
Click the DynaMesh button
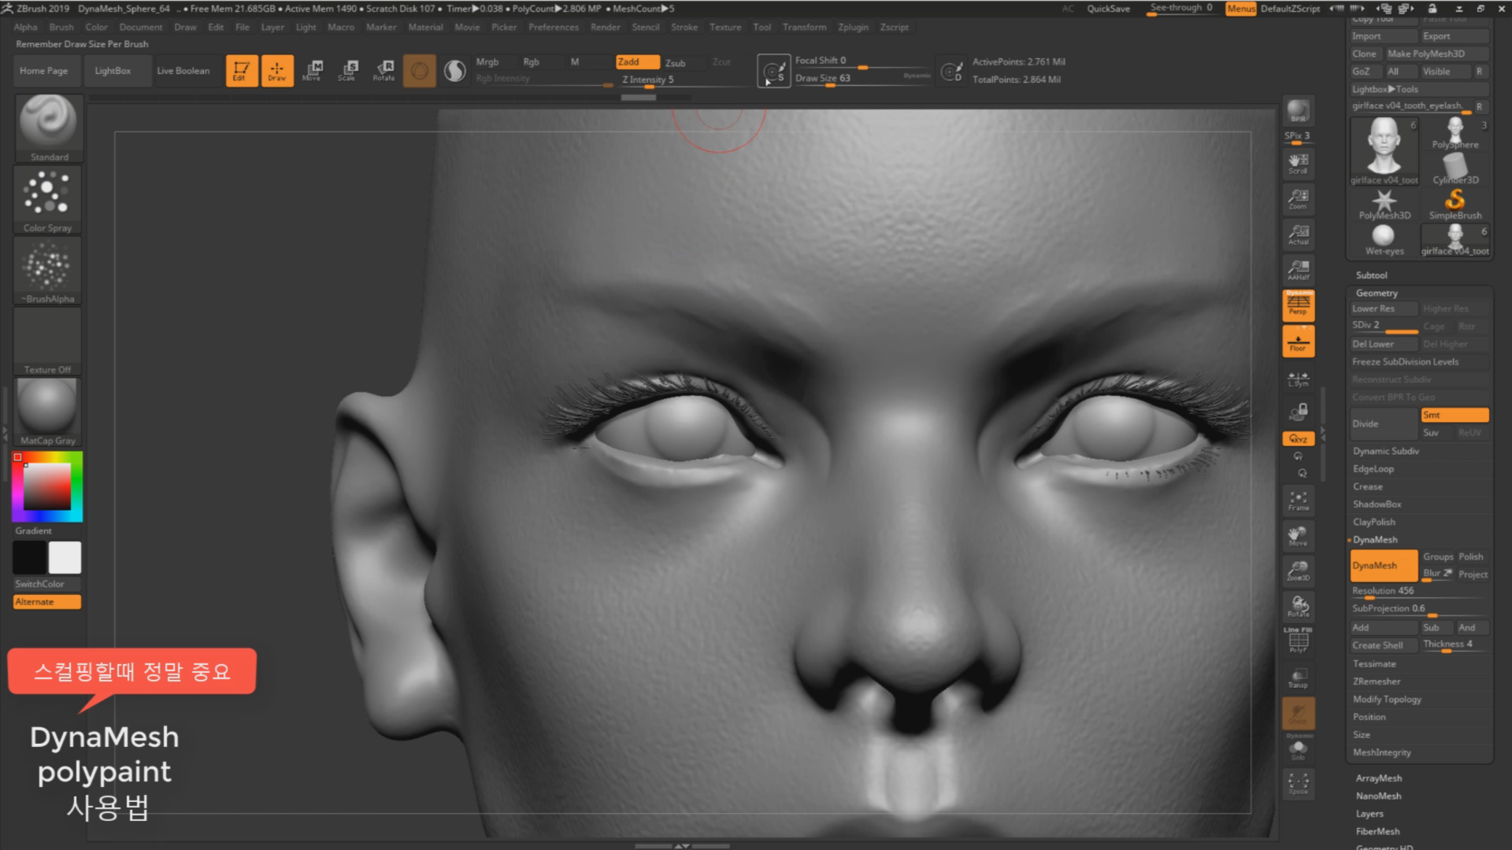click(1383, 566)
